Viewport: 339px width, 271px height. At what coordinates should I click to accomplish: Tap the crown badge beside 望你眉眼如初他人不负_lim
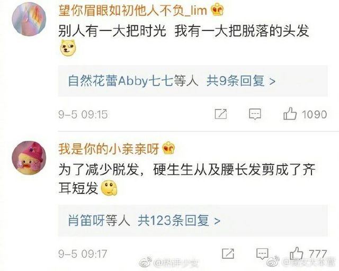217,10
